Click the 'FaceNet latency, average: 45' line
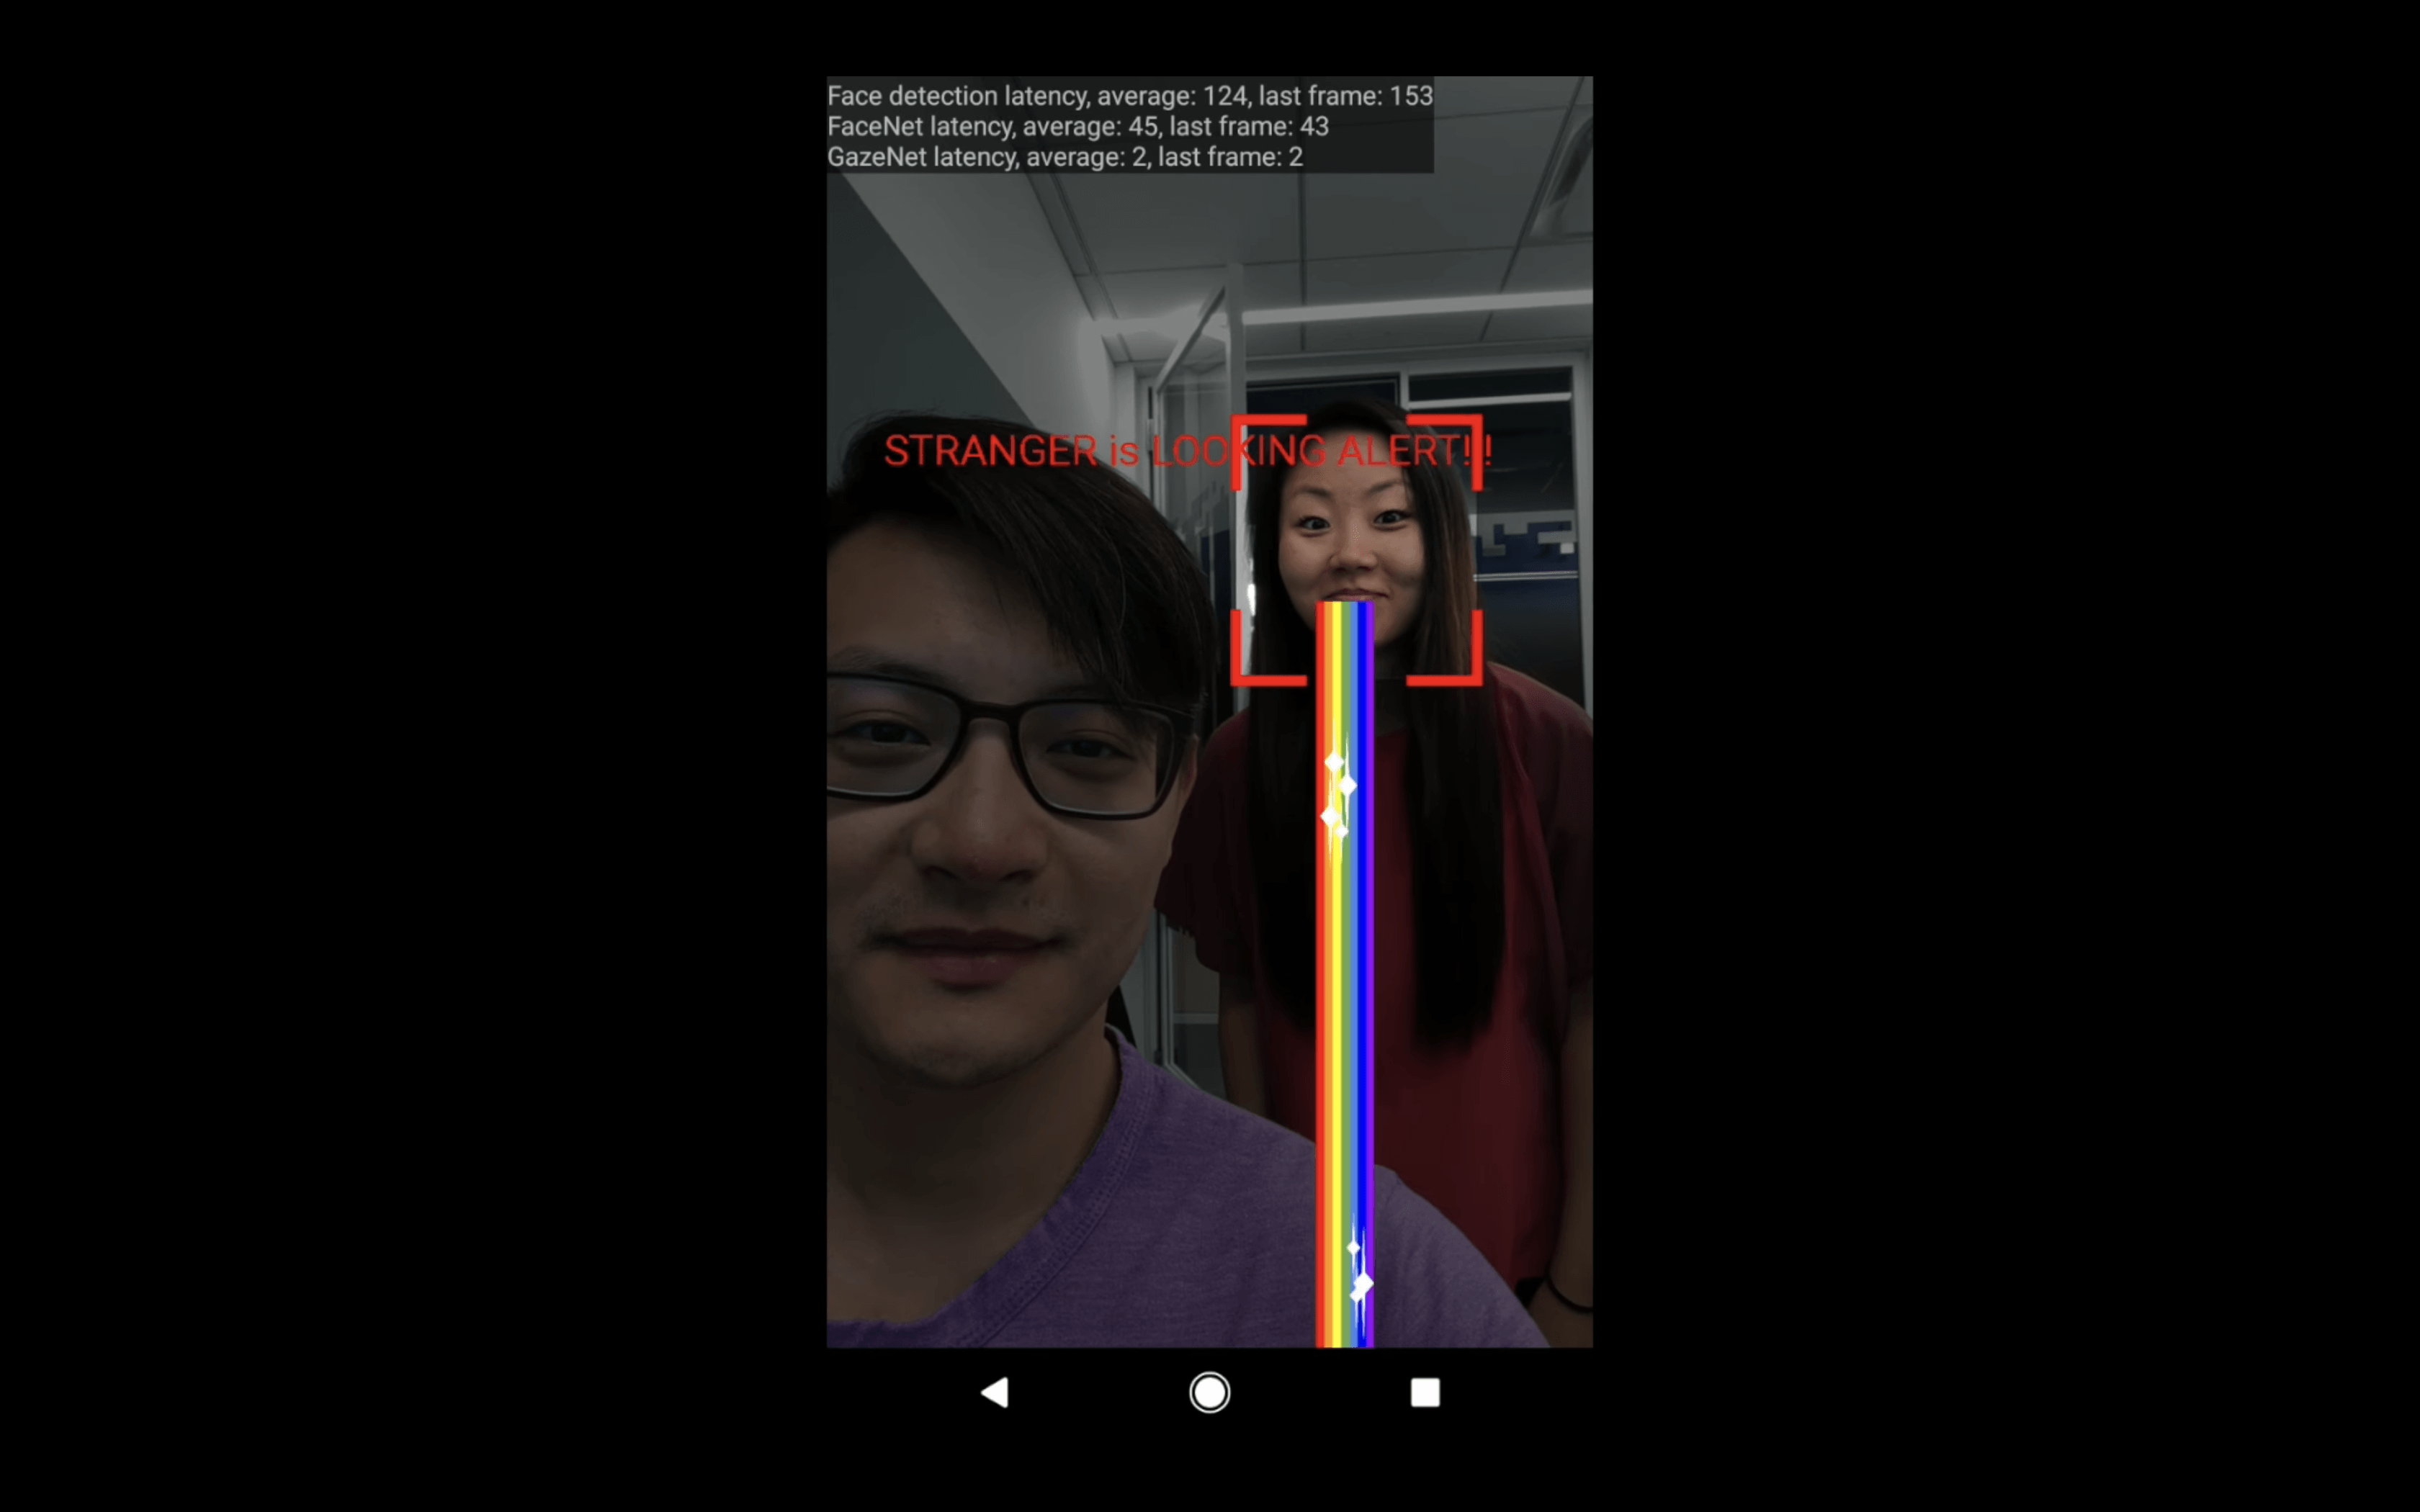The width and height of the screenshot is (2420, 1512). click(x=1077, y=127)
